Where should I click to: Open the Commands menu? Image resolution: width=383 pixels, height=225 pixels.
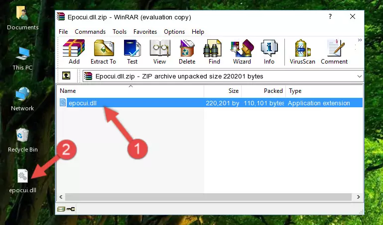click(90, 32)
